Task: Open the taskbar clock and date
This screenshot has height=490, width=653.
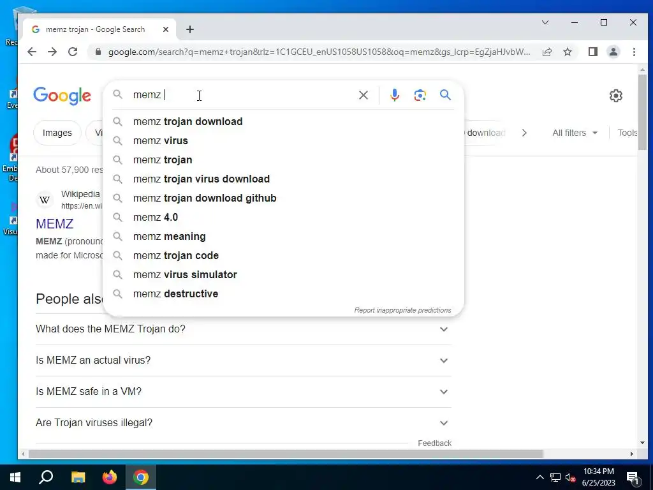Action: click(598, 477)
